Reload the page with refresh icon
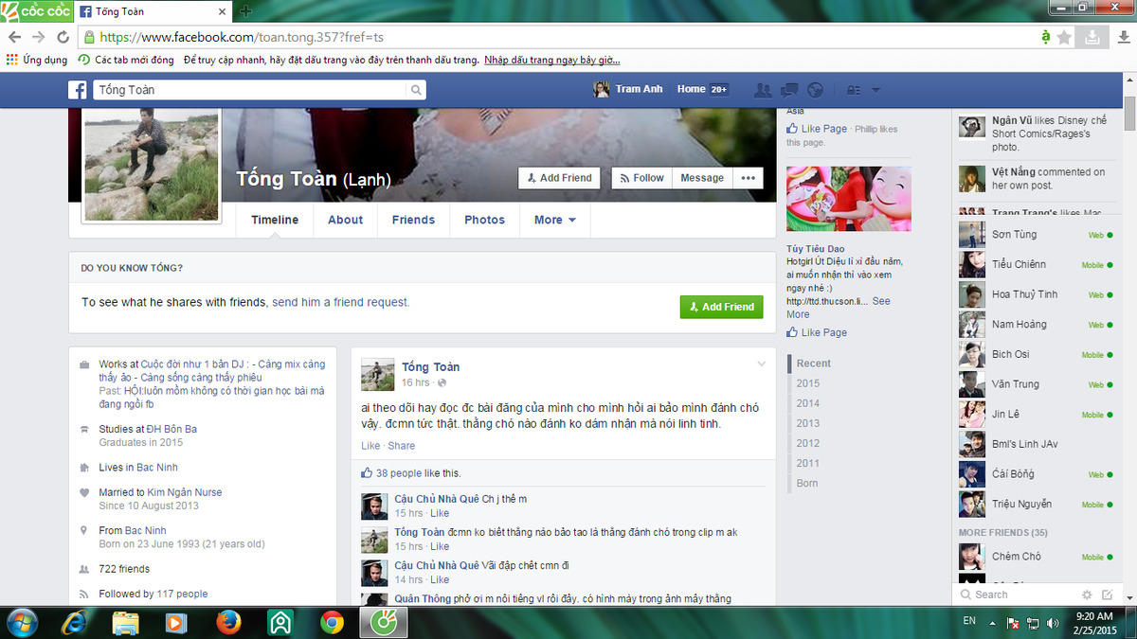The width and height of the screenshot is (1137, 639). pos(63,37)
